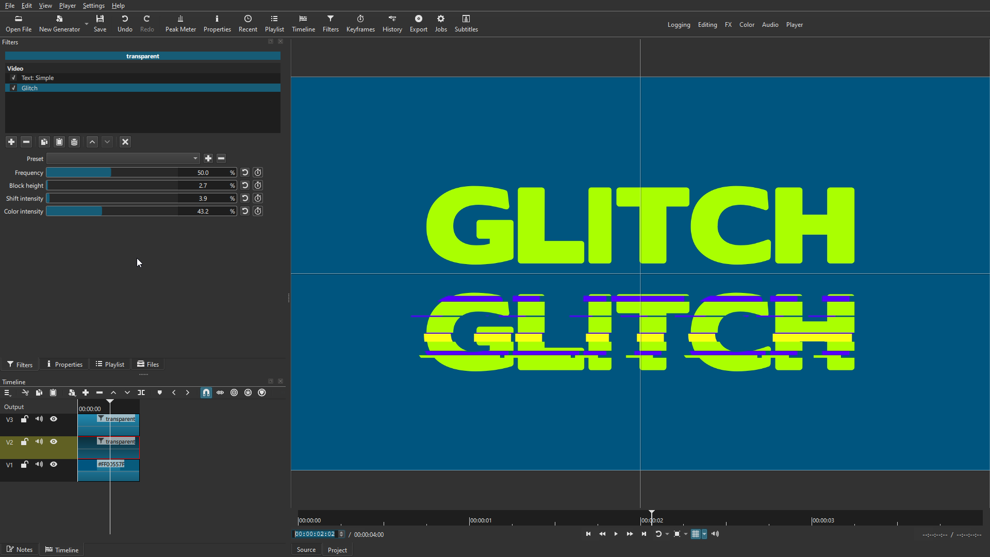Image resolution: width=990 pixels, height=557 pixels.
Task: Click the Source player tab
Action: 306,550
